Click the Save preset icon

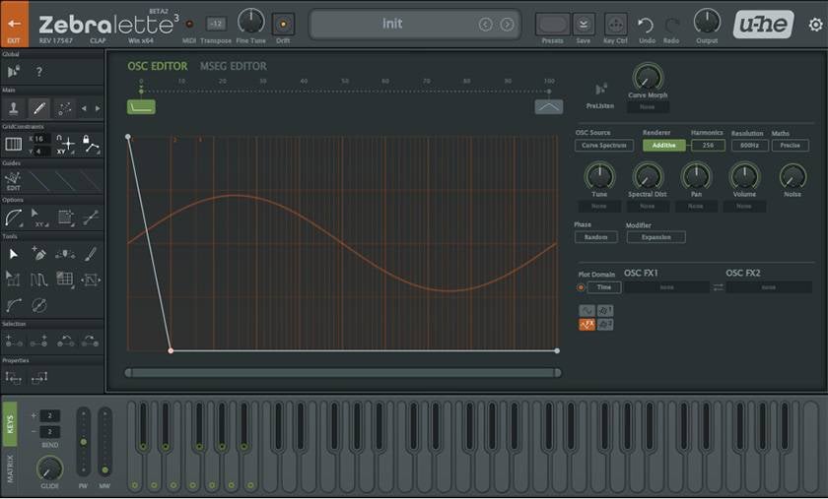coord(584,25)
